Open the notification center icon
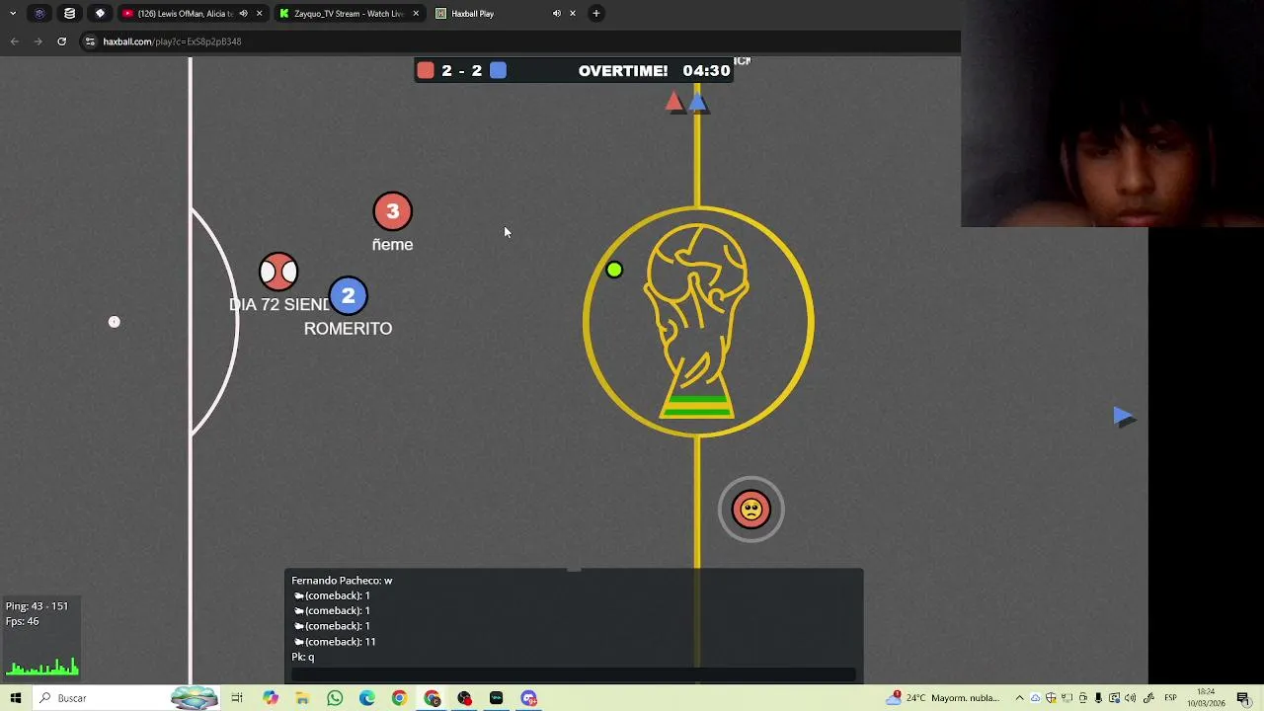 click(x=1243, y=698)
